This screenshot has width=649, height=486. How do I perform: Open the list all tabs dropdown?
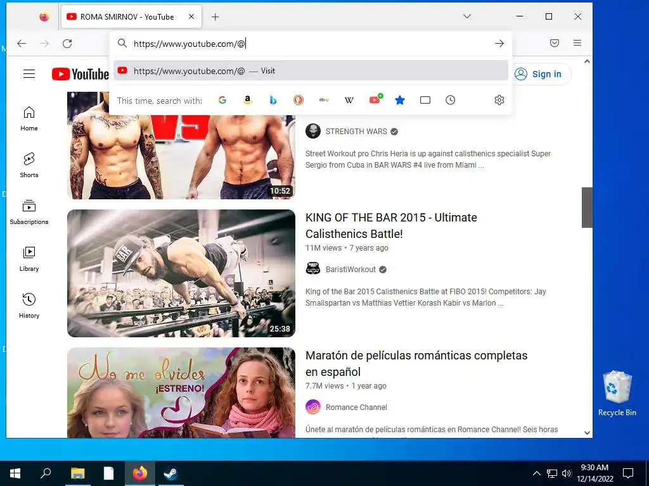(467, 16)
